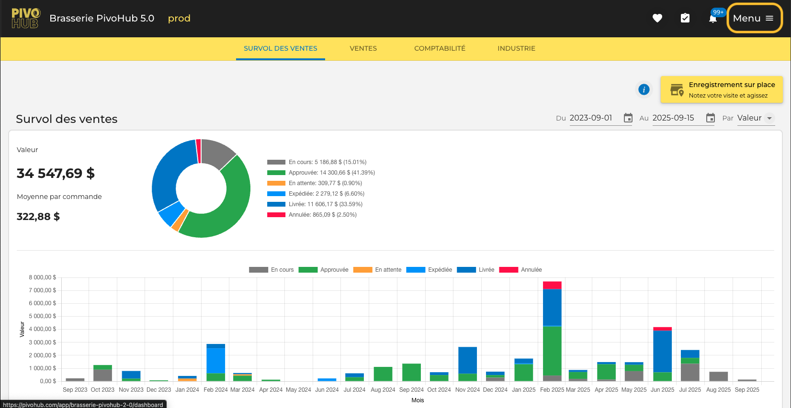
Task: Click the Feb 2025 bar in chart
Action: [x=552, y=331]
